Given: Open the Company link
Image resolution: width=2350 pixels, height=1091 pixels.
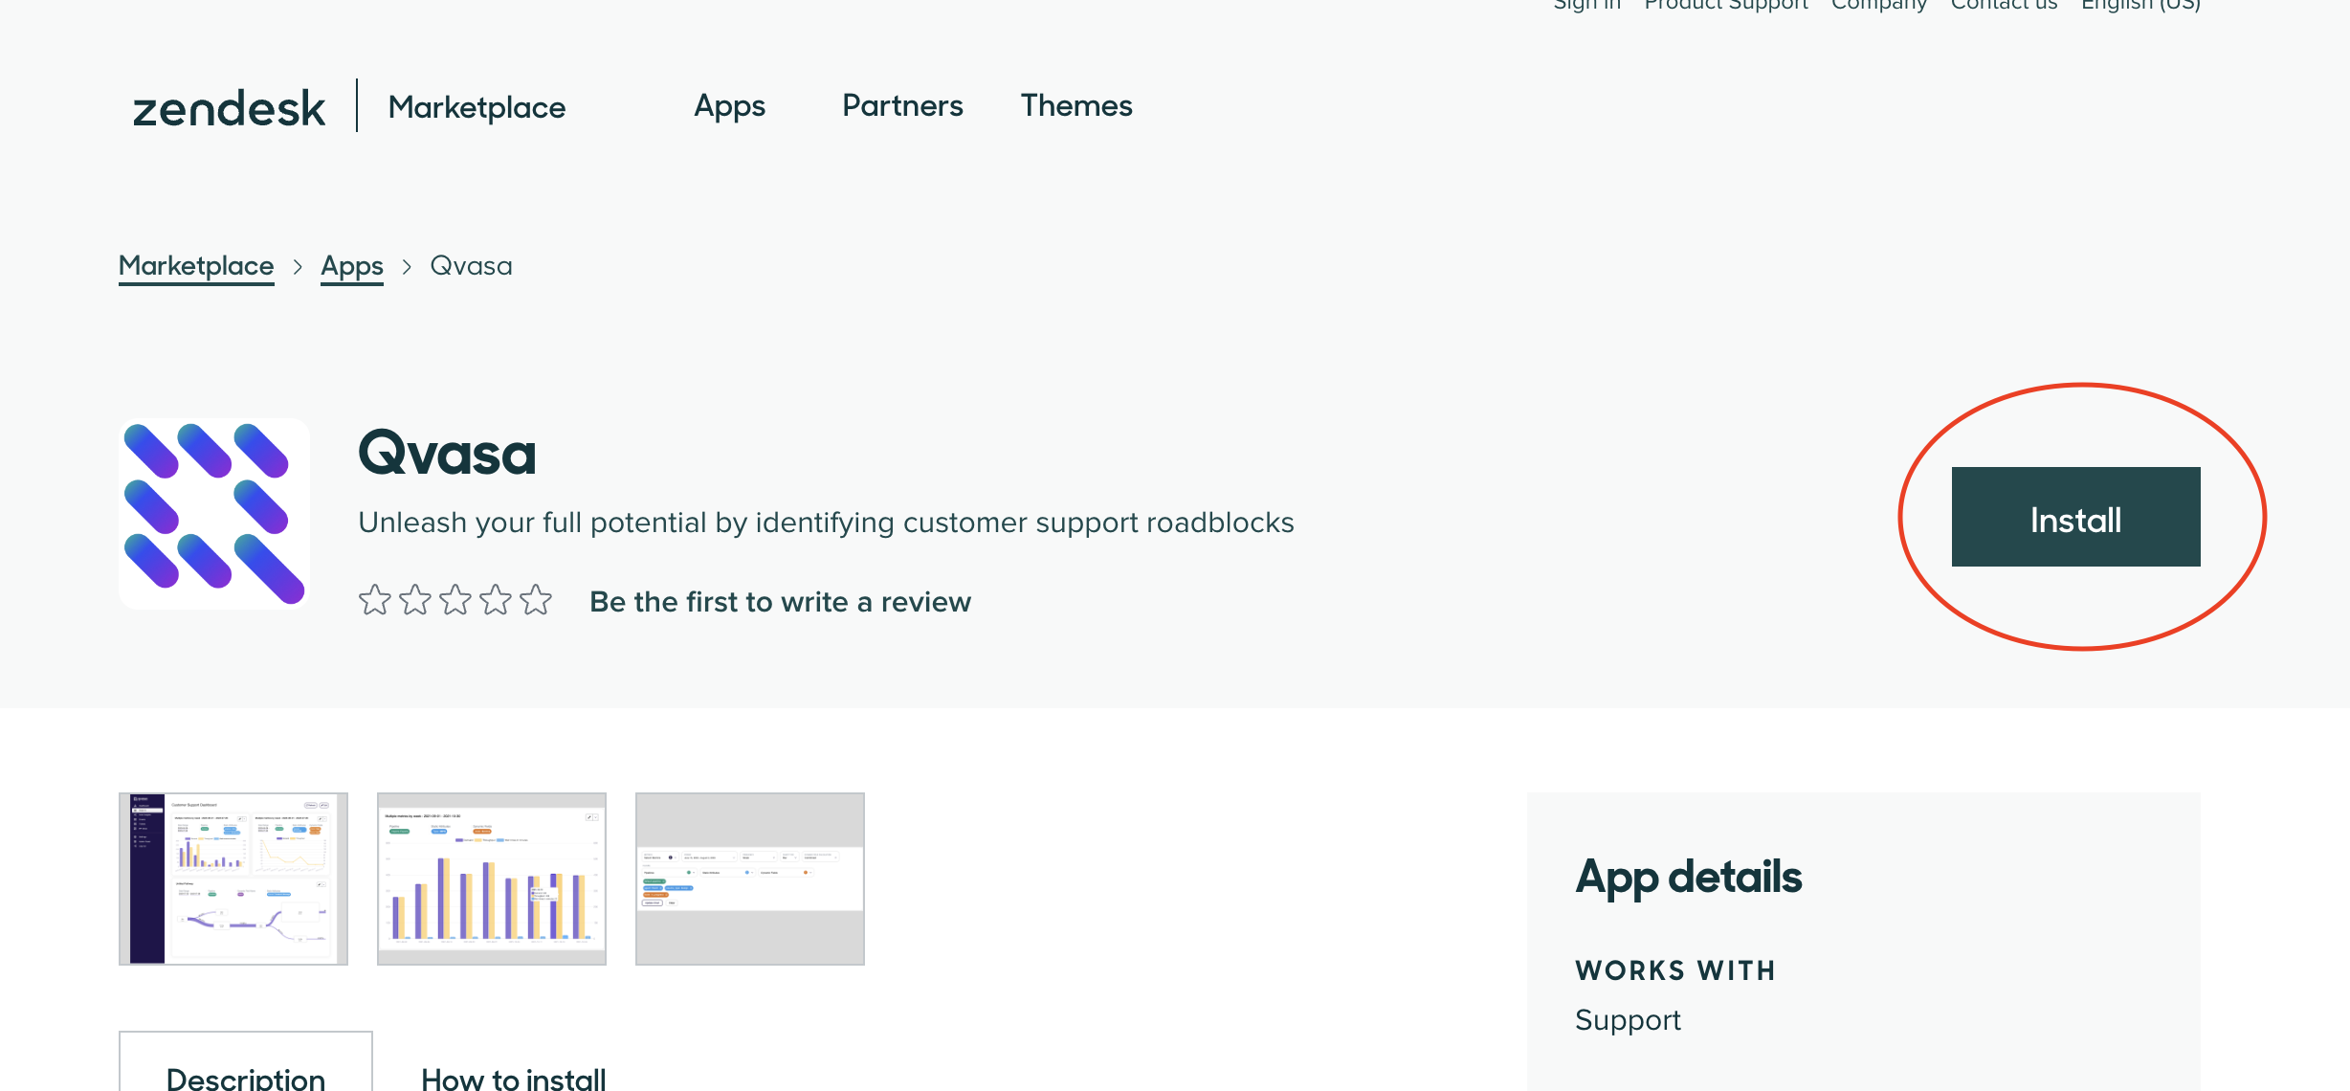Looking at the screenshot, I should click(x=1879, y=5).
